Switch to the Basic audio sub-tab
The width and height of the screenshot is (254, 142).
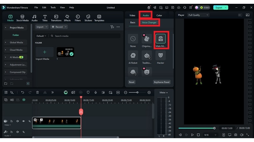point(133,22)
